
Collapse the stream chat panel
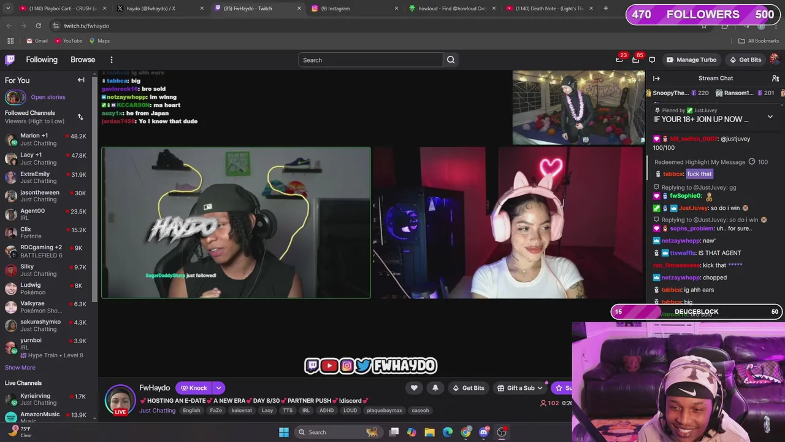click(x=656, y=78)
